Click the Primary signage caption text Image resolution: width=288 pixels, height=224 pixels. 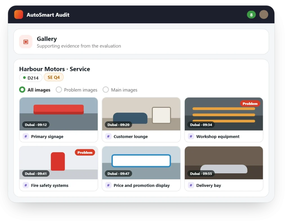(x=47, y=136)
